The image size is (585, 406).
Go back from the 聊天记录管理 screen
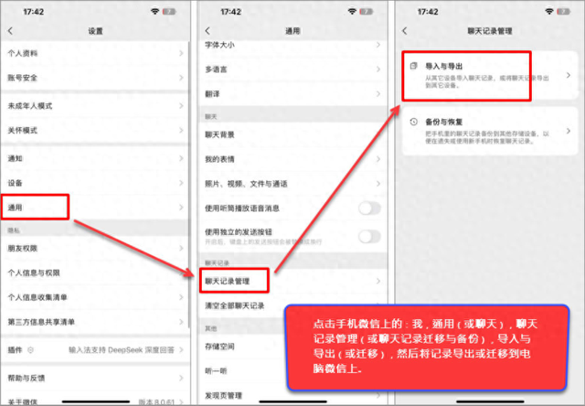click(404, 31)
